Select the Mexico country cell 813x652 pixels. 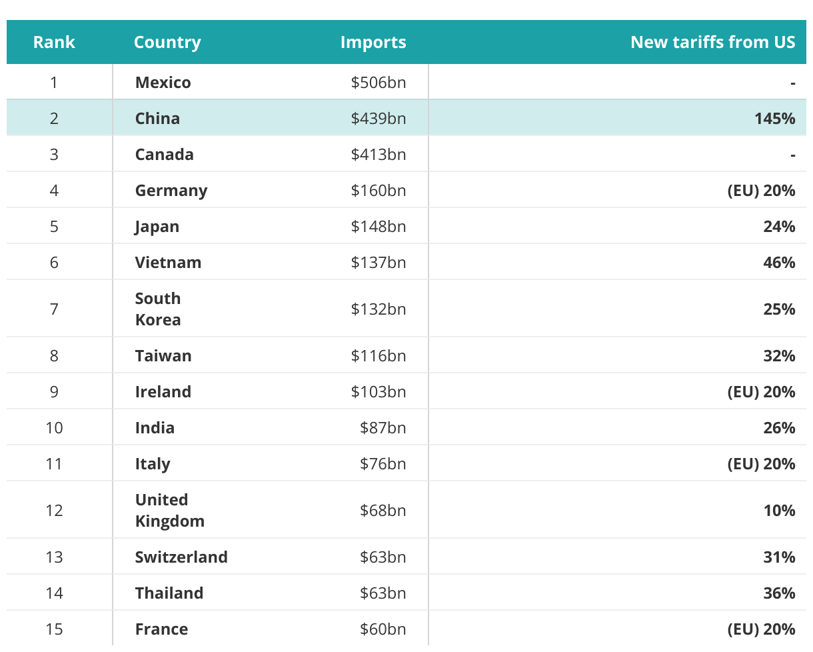point(163,83)
